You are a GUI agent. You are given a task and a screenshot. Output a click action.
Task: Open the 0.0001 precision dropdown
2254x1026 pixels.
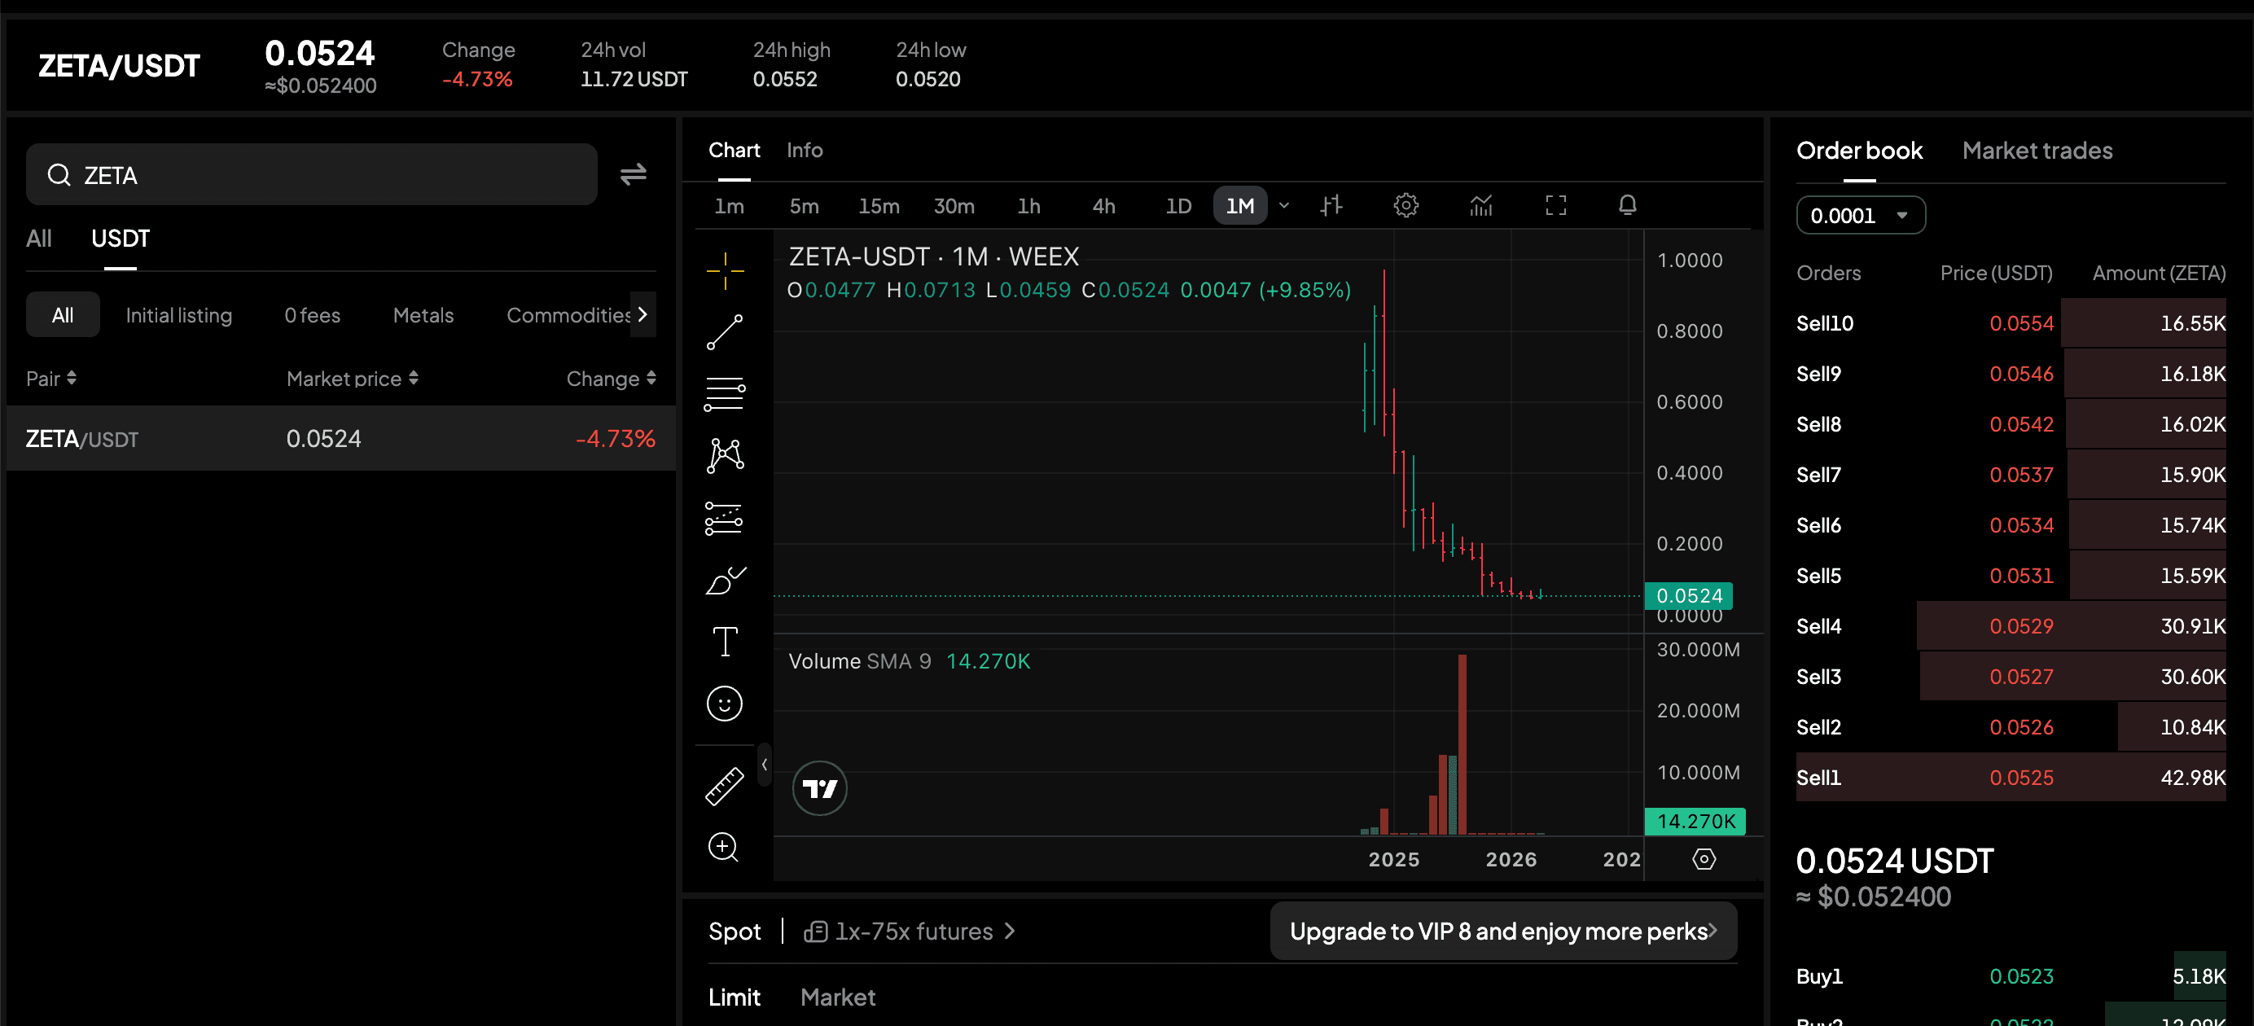1859,215
